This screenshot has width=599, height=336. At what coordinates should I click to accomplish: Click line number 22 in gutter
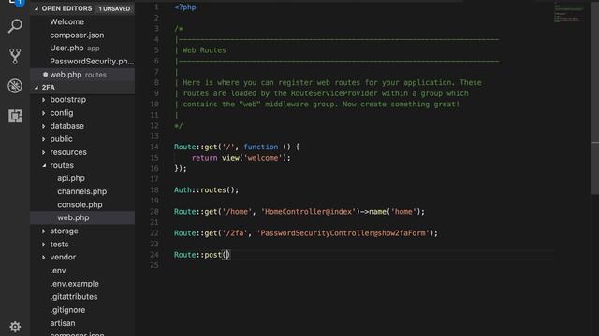click(153, 232)
